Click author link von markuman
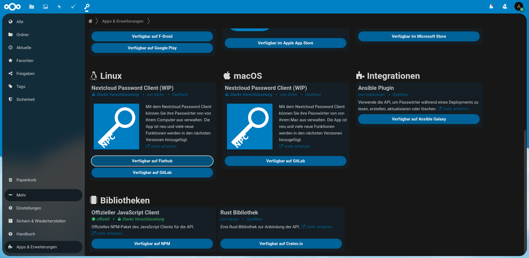Image resolution: width=529 pixels, height=258 pixels. [x=371, y=95]
